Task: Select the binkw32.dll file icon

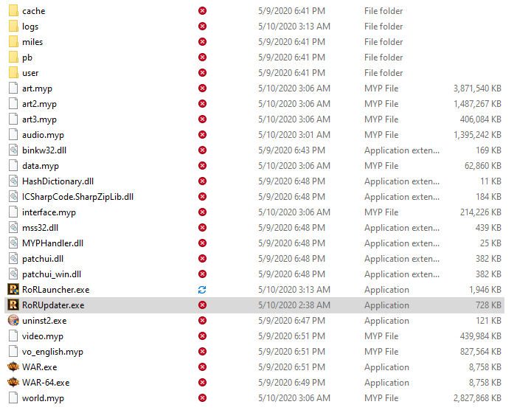Action: pos(13,150)
